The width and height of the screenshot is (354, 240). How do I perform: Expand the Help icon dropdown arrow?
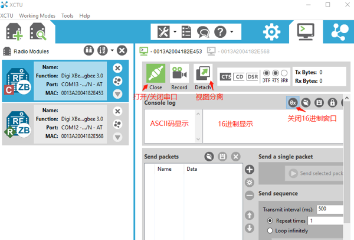point(232,32)
